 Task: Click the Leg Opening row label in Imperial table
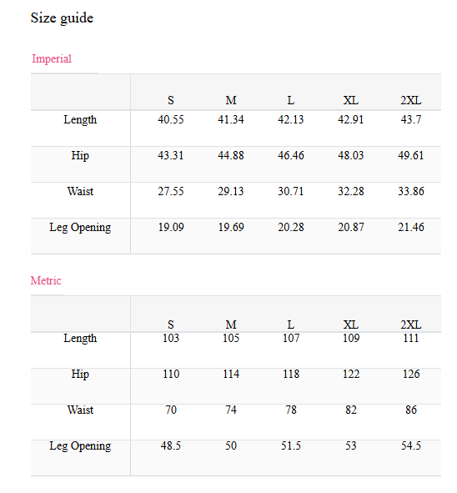point(80,228)
